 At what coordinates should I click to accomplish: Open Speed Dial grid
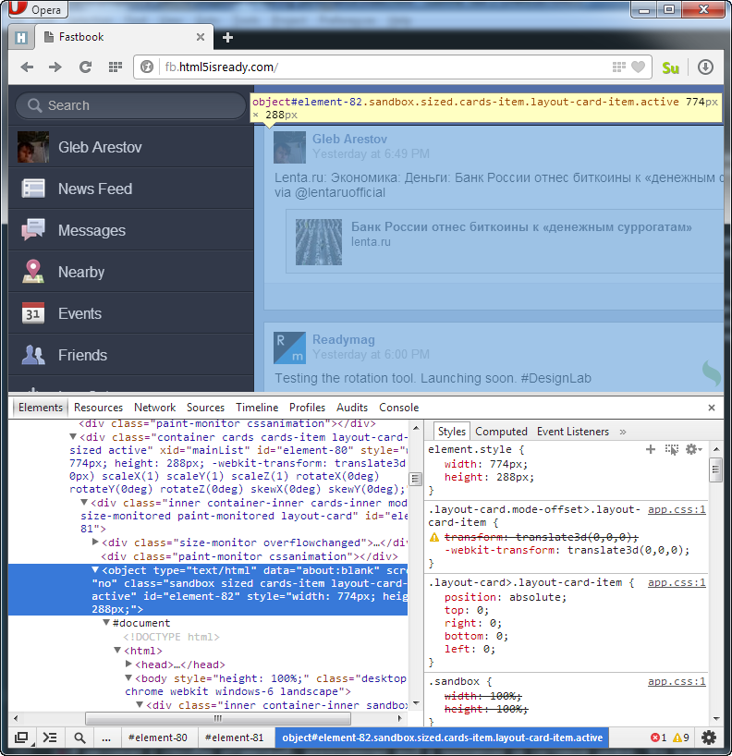tap(115, 67)
